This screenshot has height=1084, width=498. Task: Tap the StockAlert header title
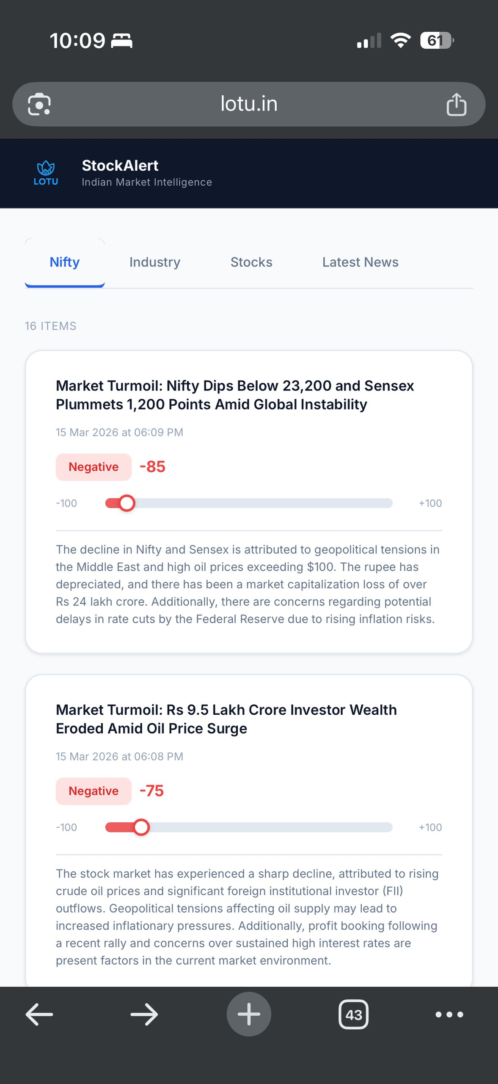pos(120,166)
